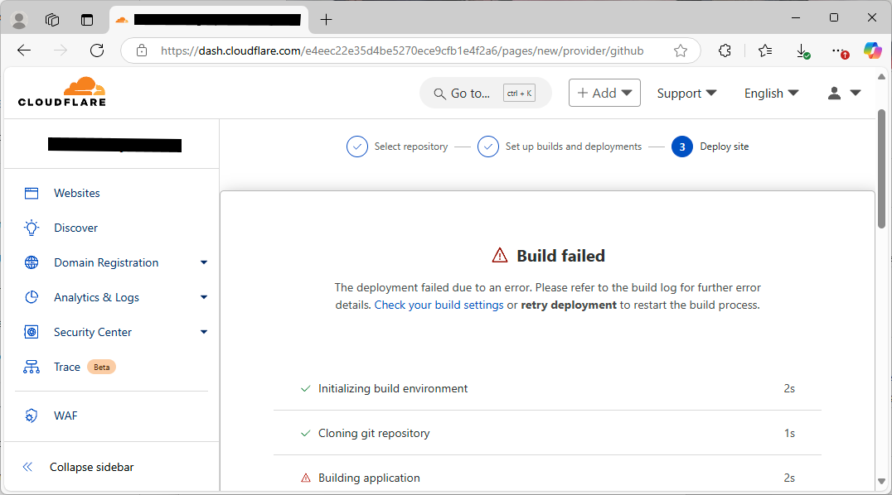Open the Copilot icon in browser toolbar
The height and width of the screenshot is (495, 892).
872,50
